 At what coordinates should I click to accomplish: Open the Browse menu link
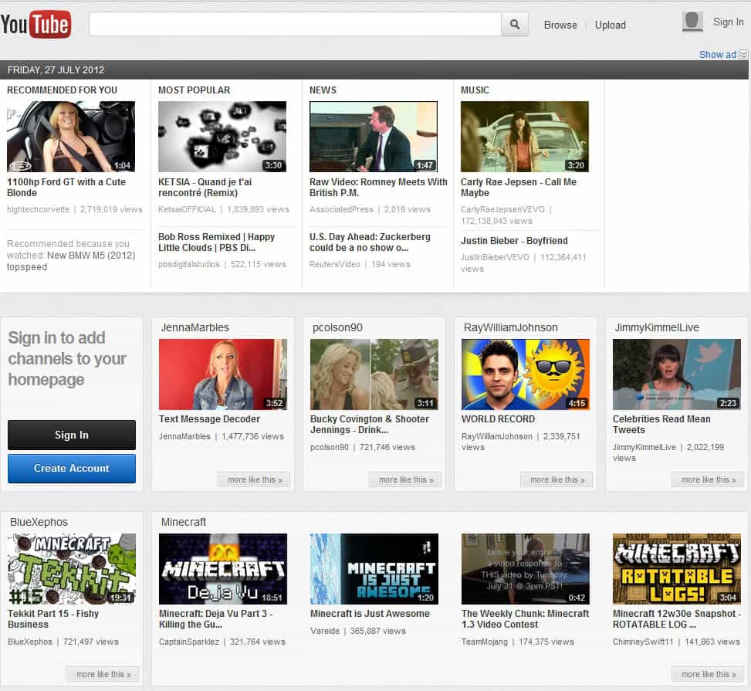pyautogui.click(x=560, y=25)
